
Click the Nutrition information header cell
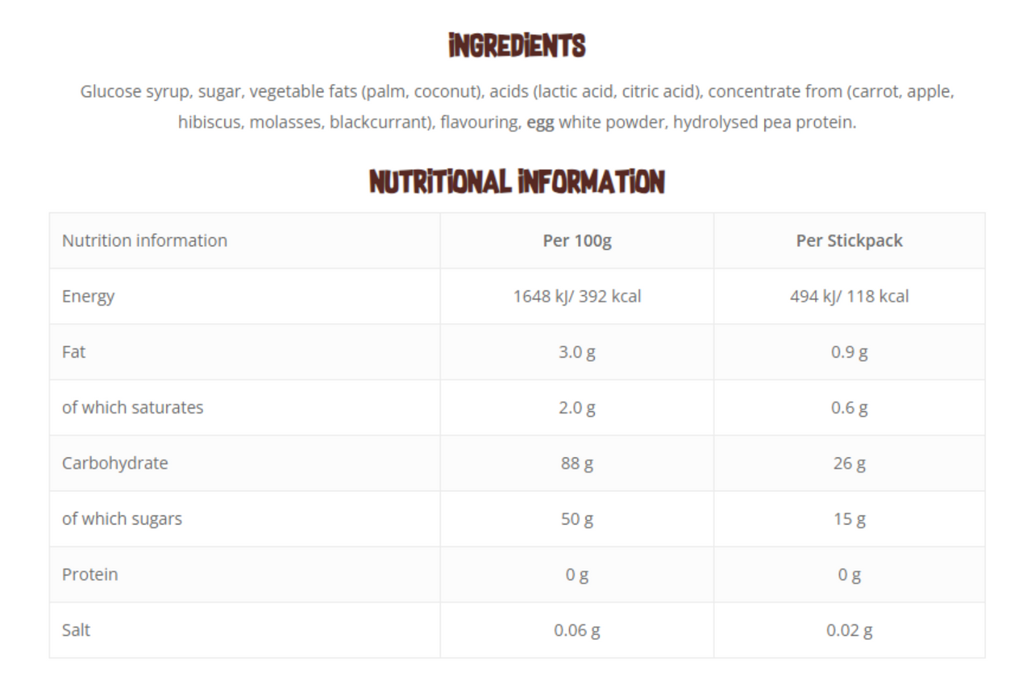pyautogui.click(x=145, y=240)
